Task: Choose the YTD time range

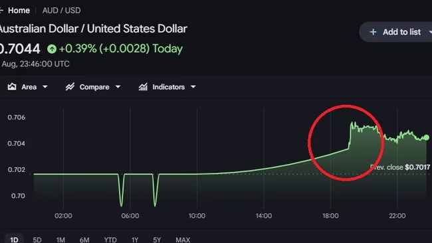Action: pos(110,240)
